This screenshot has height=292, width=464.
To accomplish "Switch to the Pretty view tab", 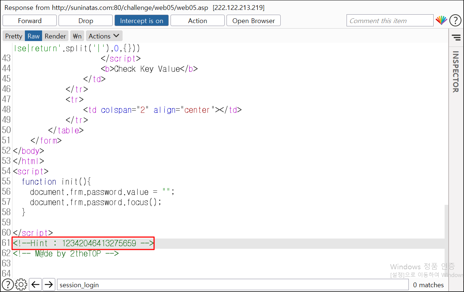I will [x=14, y=36].
